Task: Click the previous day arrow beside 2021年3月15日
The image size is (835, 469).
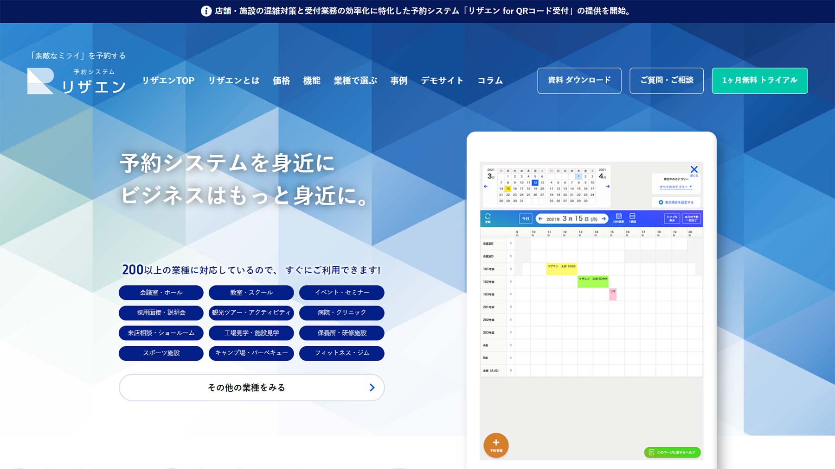Action: point(540,219)
